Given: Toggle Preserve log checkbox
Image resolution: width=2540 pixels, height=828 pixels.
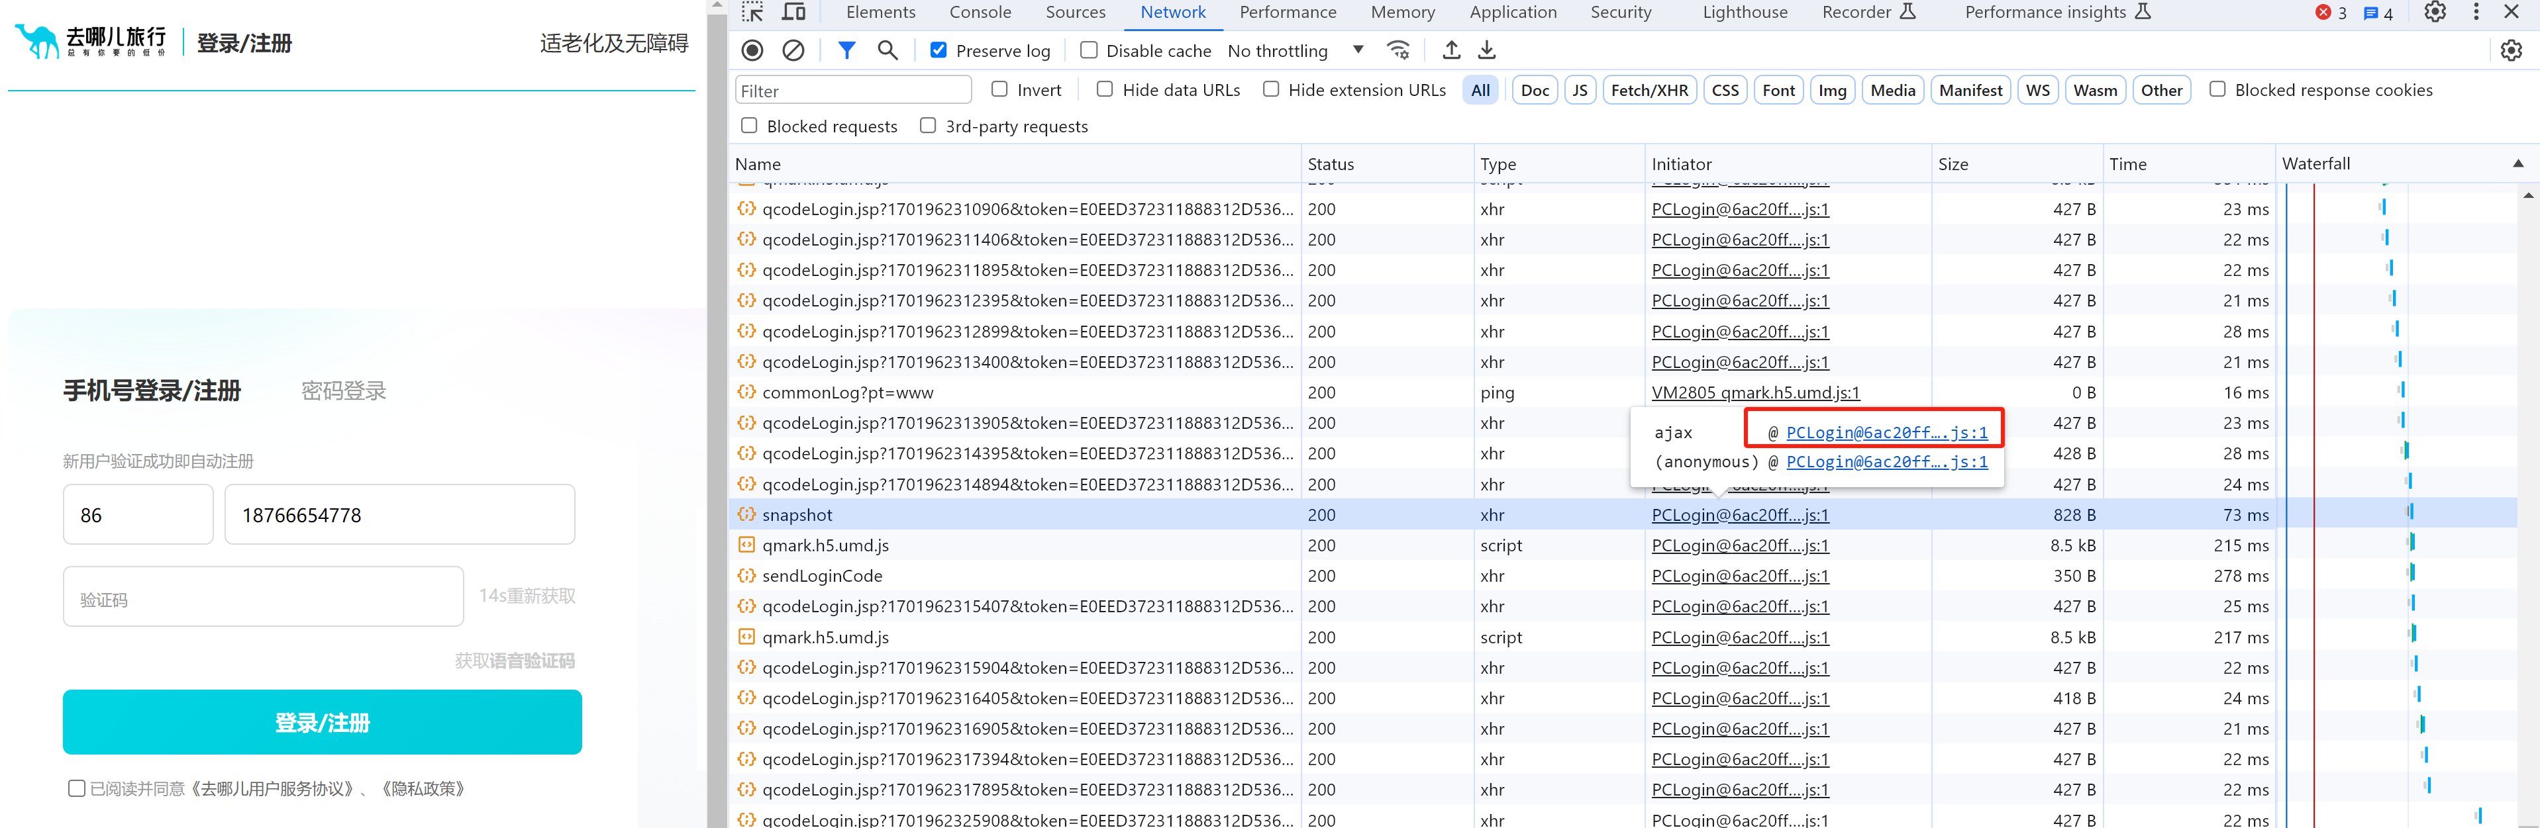Looking at the screenshot, I should [x=939, y=50].
